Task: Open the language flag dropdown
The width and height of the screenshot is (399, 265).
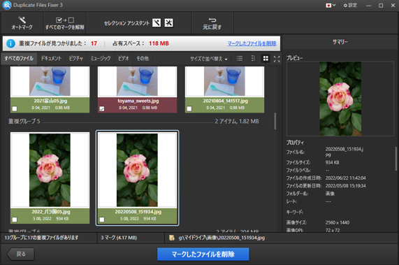Action: [x=331, y=5]
